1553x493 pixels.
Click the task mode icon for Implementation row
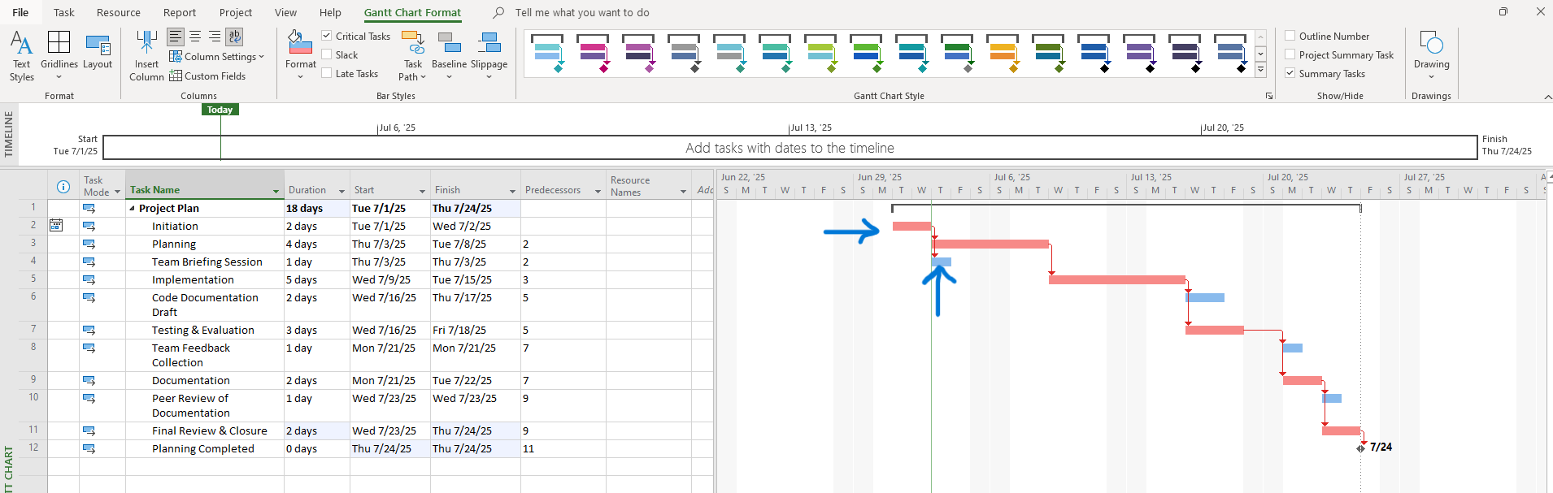click(x=89, y=279)
